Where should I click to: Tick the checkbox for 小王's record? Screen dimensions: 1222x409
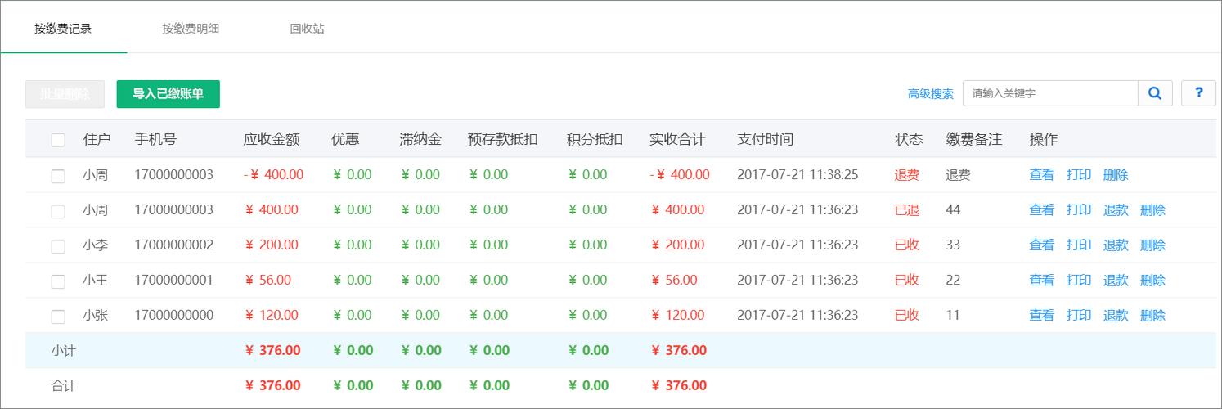[x=58, y=281]
